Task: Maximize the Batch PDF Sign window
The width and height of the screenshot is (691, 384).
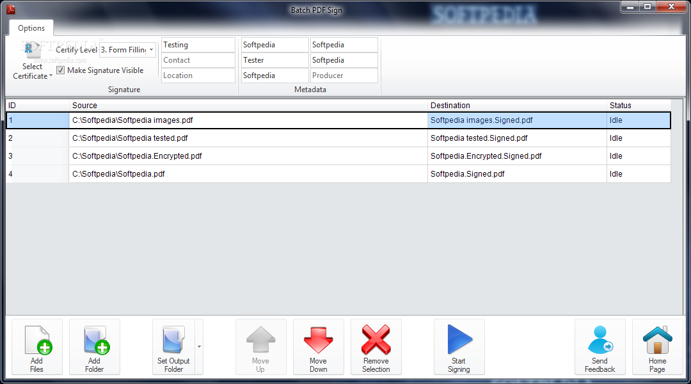Action: 647,6
